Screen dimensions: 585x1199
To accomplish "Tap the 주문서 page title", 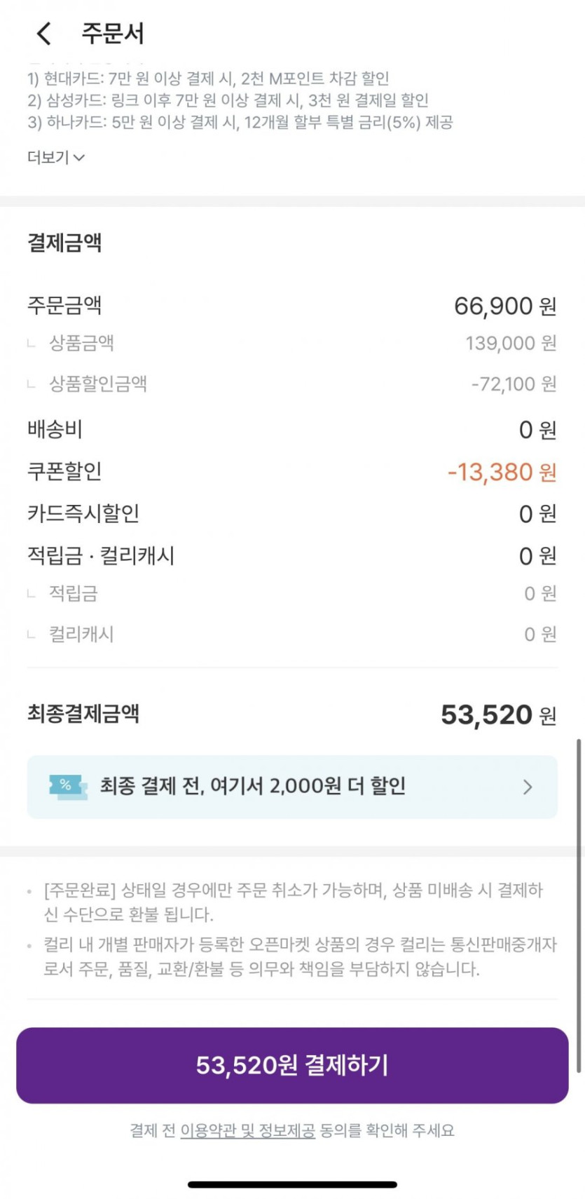I will (112, 33).
